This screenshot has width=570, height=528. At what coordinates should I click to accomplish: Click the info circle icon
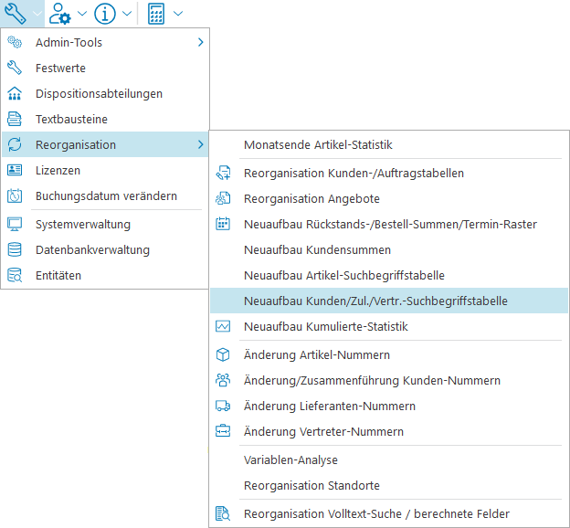[105, 14]
